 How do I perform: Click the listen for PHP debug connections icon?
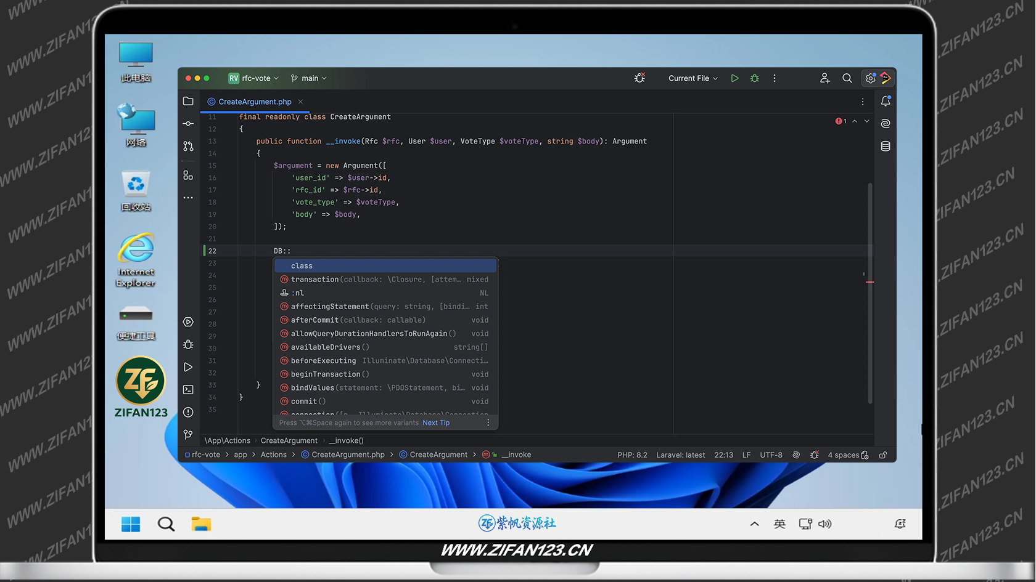[x=639, y=78]
